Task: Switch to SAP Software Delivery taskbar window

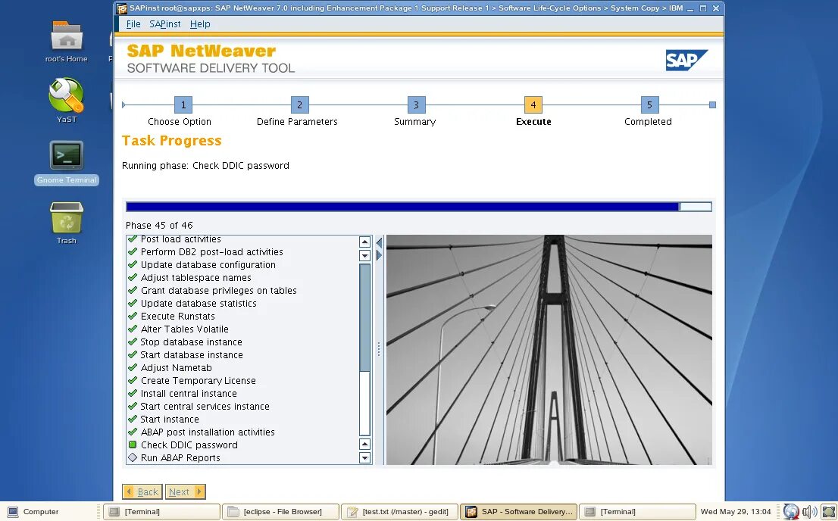Action: click(519, 511)
